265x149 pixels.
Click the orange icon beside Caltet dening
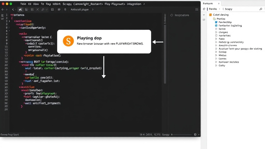[210, 15]
